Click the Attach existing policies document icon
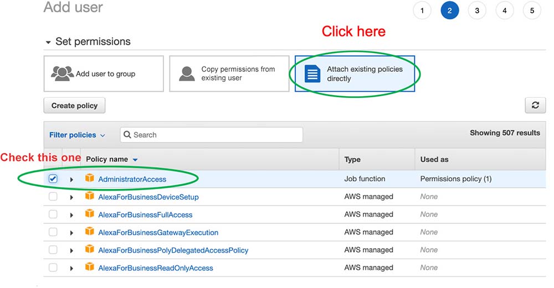 [x=312, y=74]
